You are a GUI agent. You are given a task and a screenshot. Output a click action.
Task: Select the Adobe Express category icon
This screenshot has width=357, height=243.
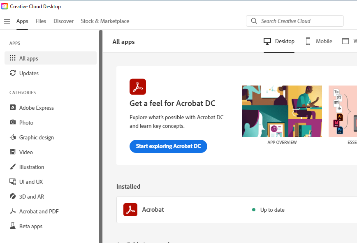coord(12,108)
